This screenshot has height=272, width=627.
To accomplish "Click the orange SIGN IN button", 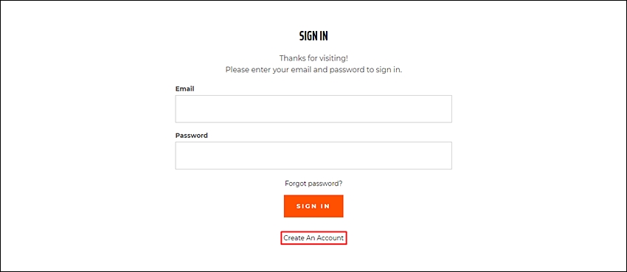I will (313, 206).
